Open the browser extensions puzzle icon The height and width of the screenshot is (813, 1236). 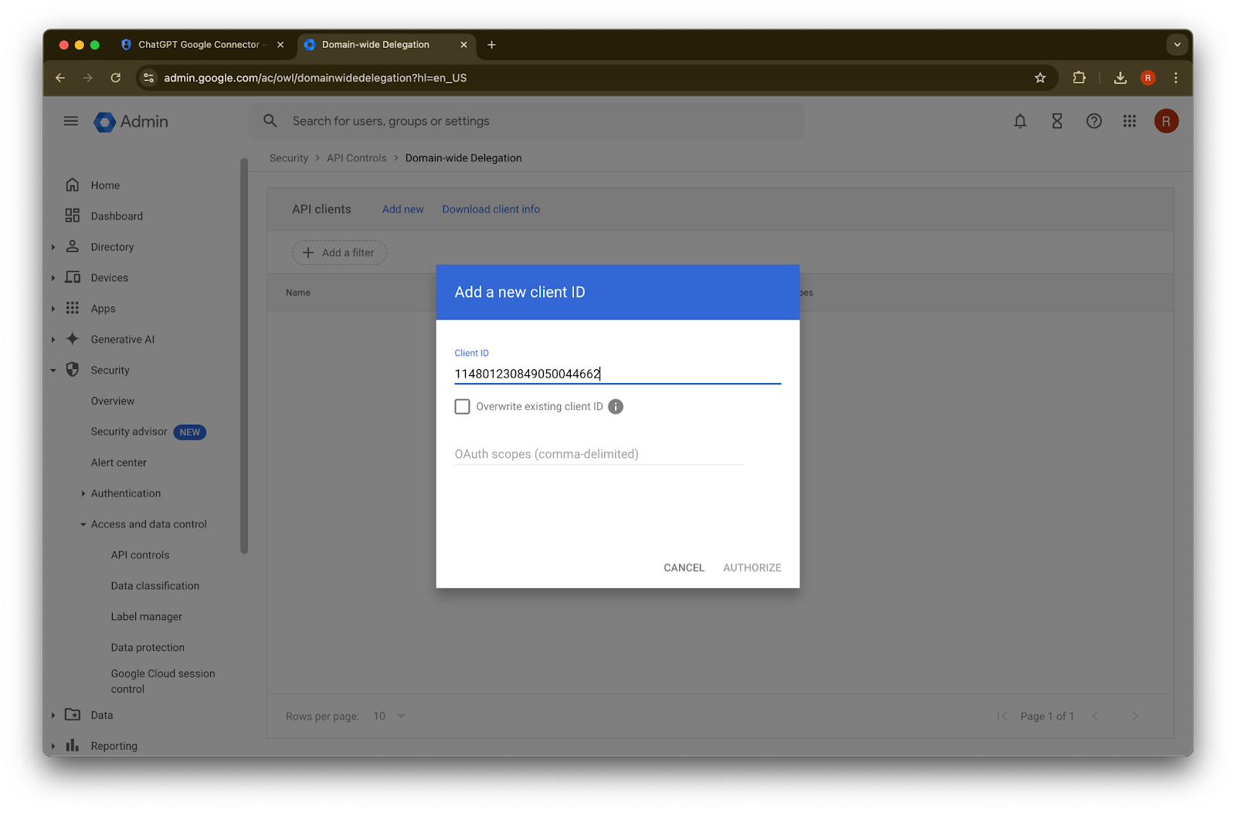coord(1079,78)
